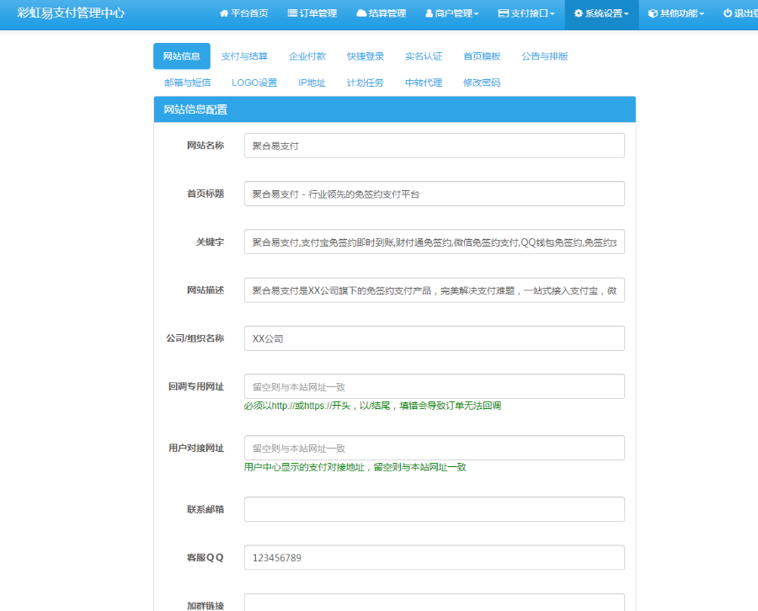Click into the 关键字 input field

click(x=434, y=242)
